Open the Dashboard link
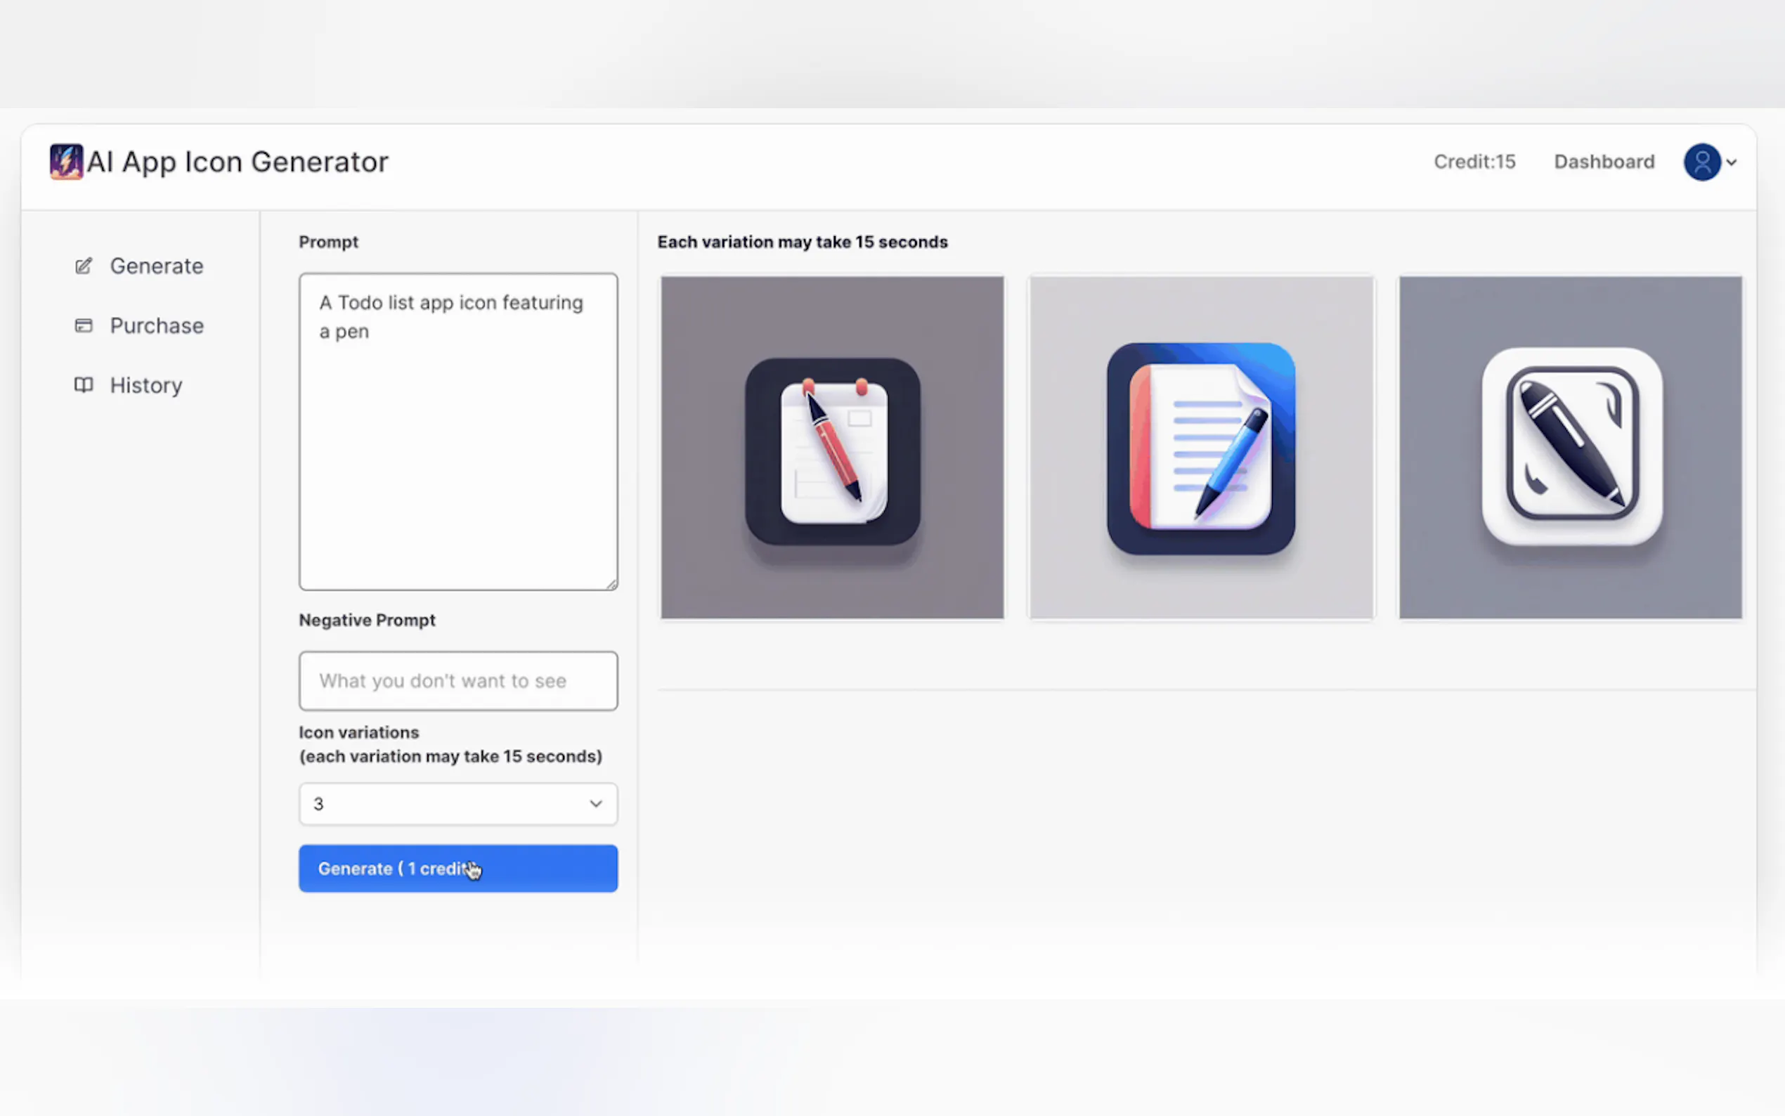Image resolution: width=1785 pixels, height=1116 pixels. (1604, 162)
